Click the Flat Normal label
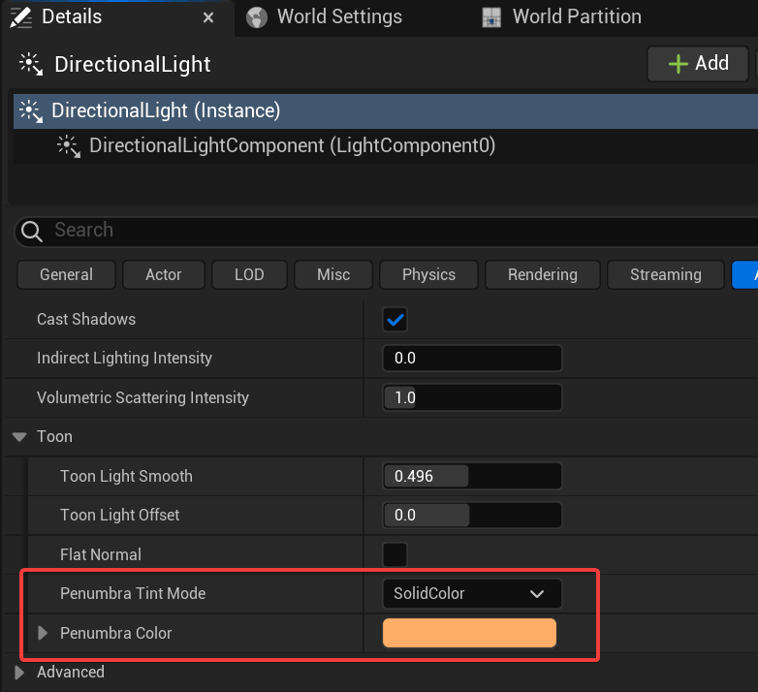This screenshot has height=692, width=758. pos(101,554)
